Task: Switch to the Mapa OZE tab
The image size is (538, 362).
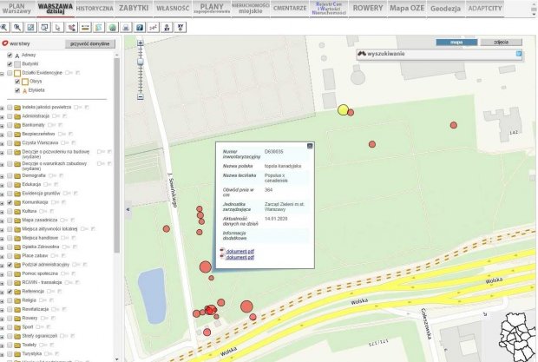Action: 407,8
